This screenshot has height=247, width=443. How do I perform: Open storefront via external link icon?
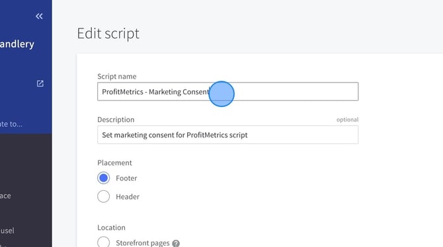pos(40,83)
